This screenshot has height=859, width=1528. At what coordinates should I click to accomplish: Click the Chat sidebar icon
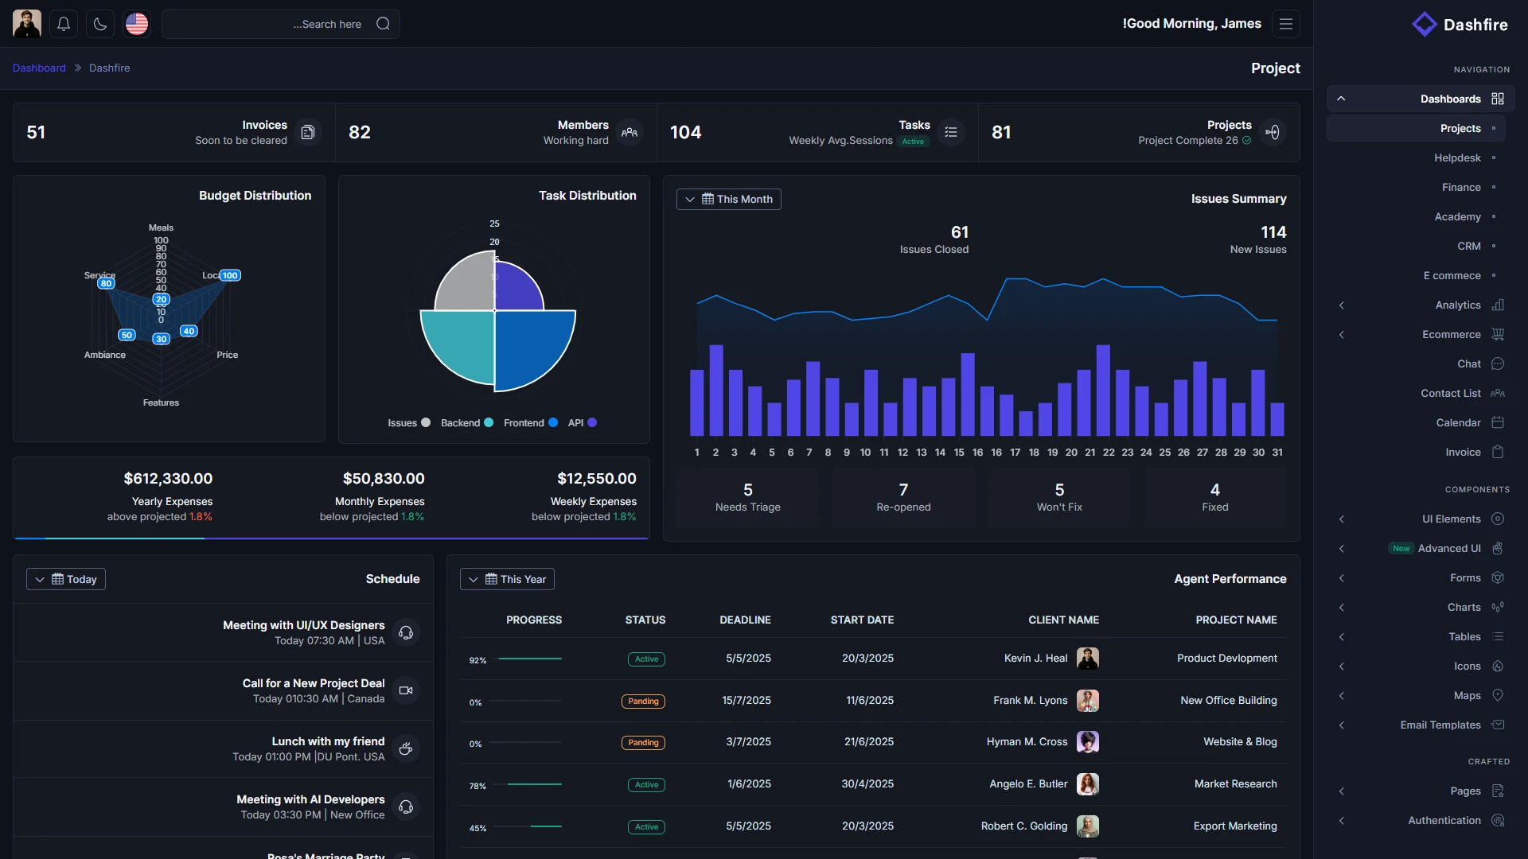pos(1498,363)
